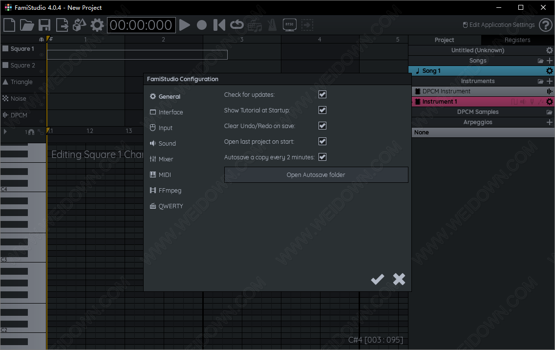Start recording with the record button

point(202,25)
